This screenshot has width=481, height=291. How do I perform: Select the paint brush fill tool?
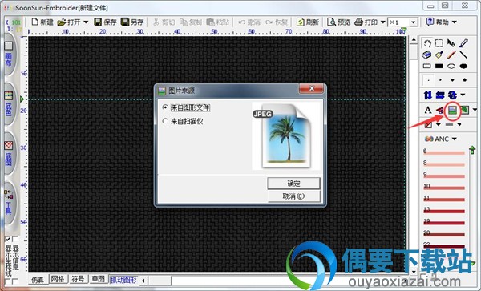[439, 55]
